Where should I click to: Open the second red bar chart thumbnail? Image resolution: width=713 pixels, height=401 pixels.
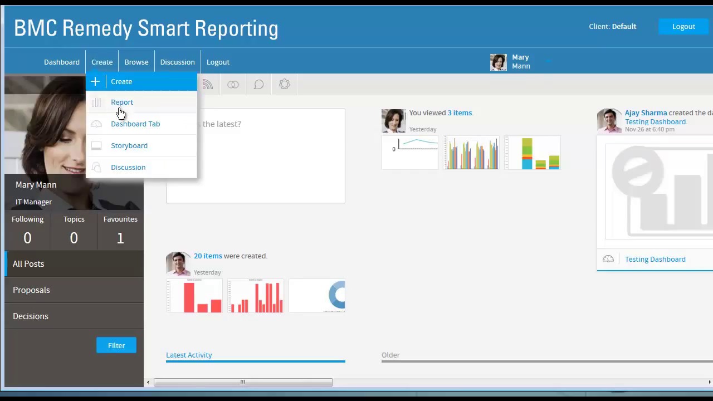256,296
